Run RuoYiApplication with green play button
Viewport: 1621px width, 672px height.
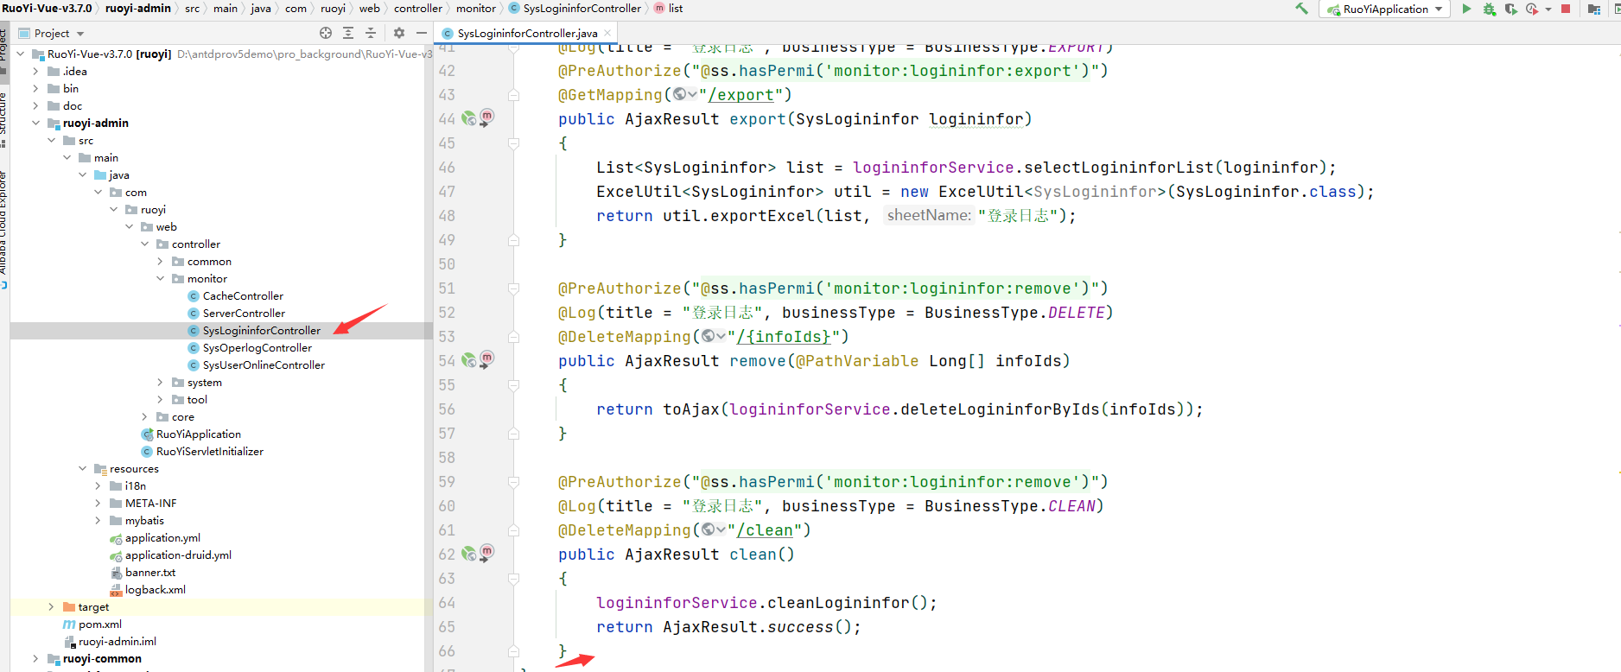(1466, 9)
